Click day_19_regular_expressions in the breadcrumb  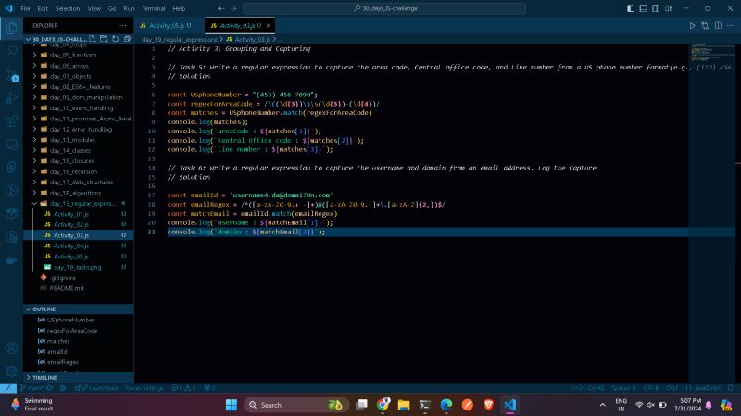click(180, 39)
